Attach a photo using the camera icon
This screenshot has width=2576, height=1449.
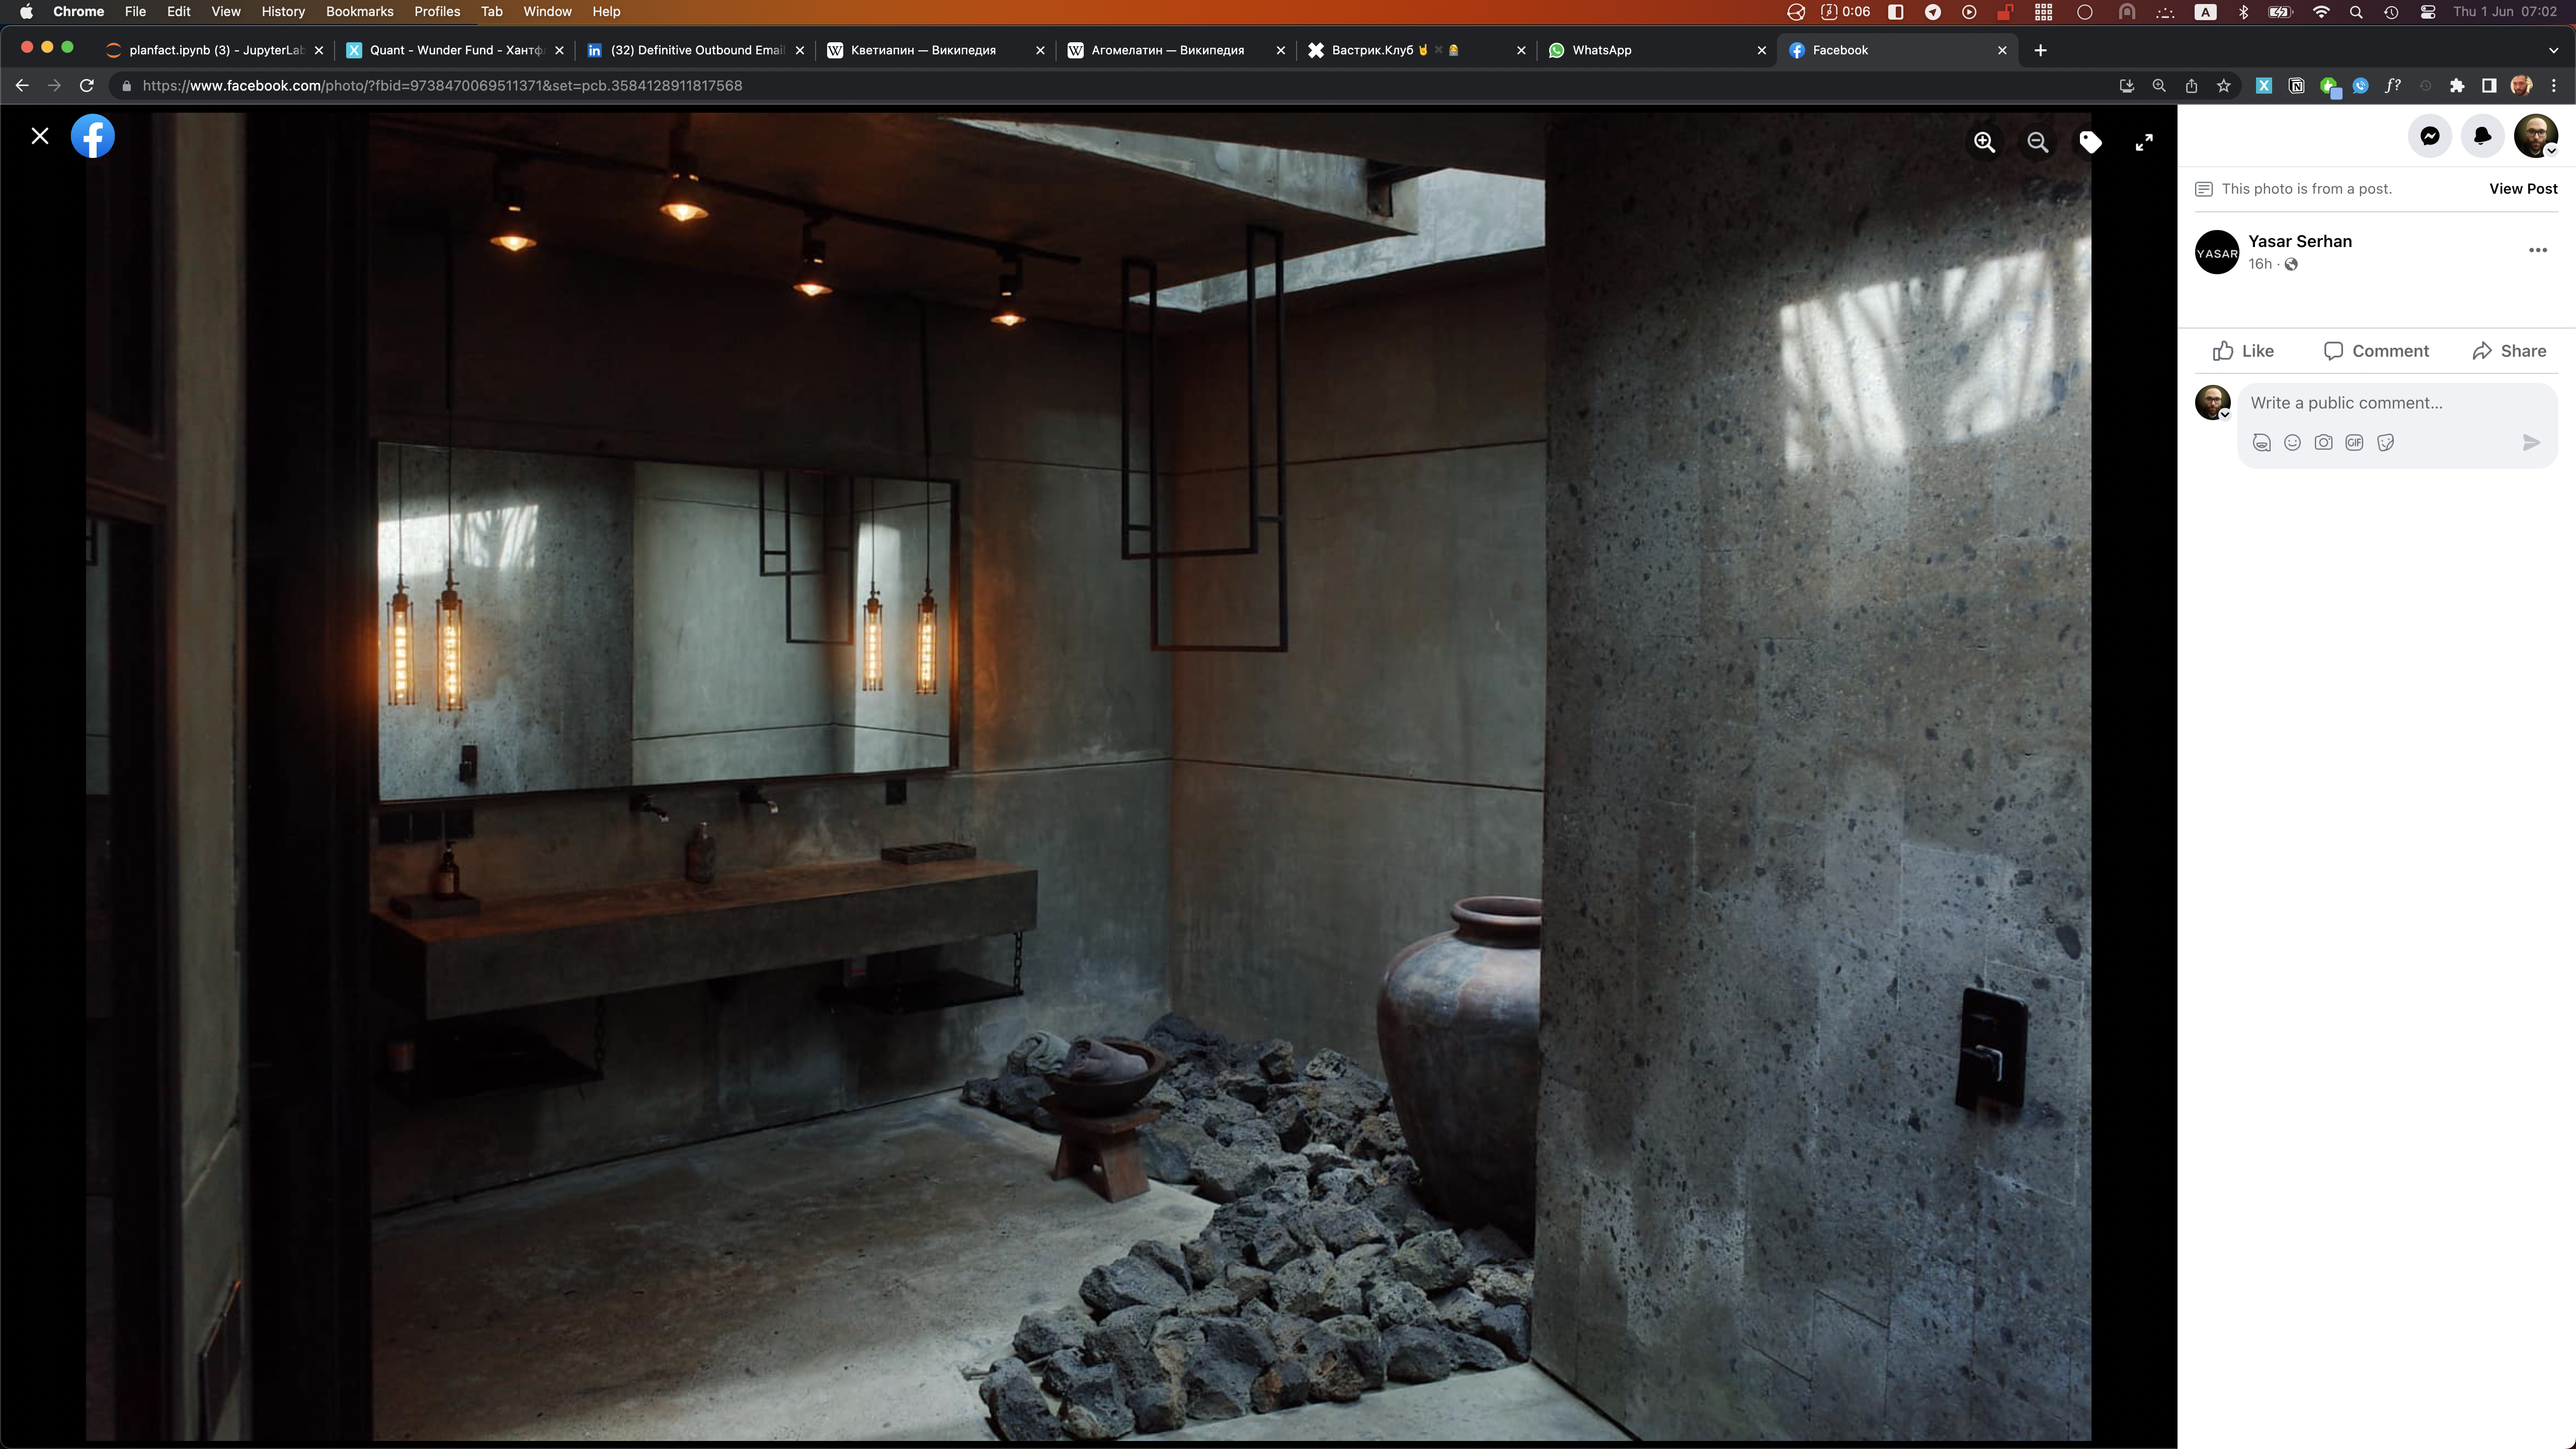(2323, 442)
